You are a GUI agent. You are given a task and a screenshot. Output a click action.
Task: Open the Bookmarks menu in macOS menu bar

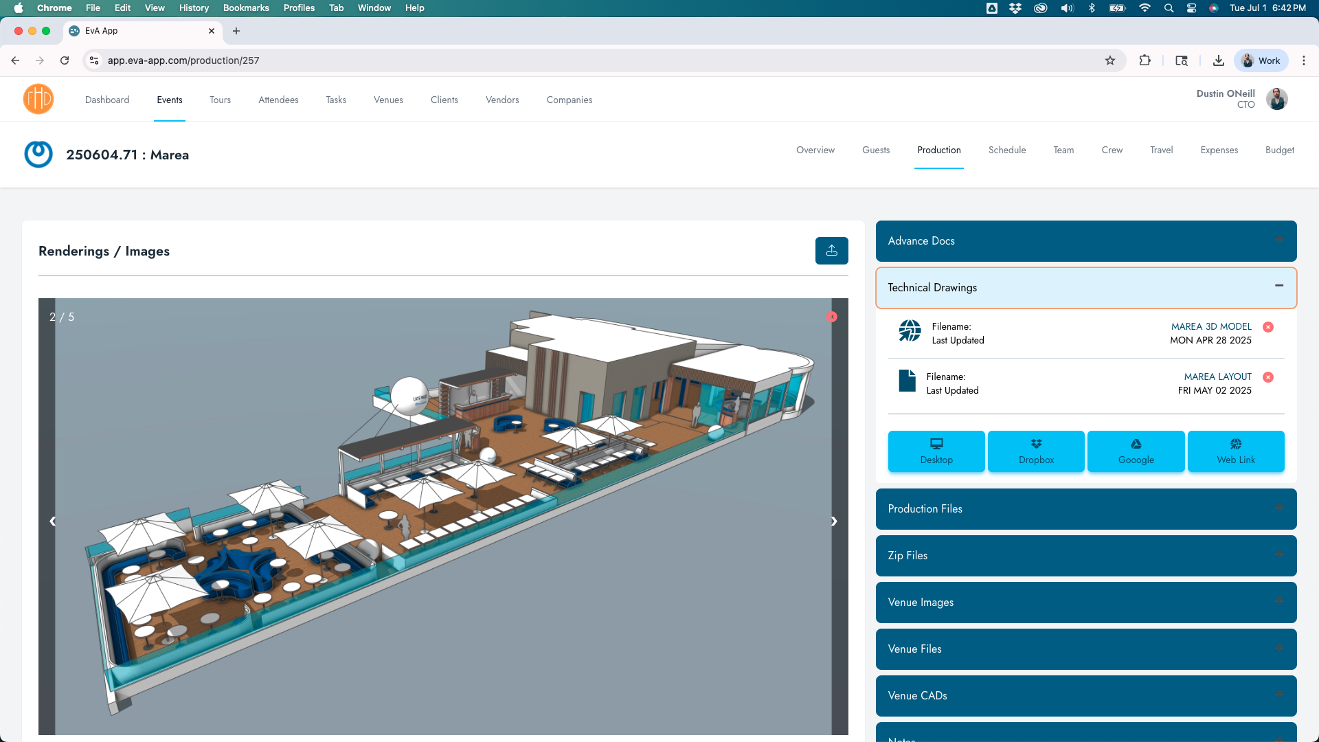click(246, 8)
